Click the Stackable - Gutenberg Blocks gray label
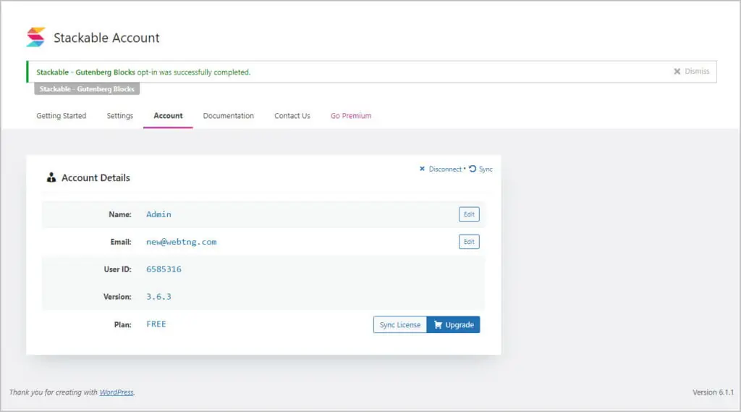This screenshot has height=412, width=741. coord(87,89)
